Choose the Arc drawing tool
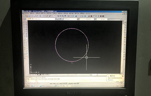 coord(24,34)
